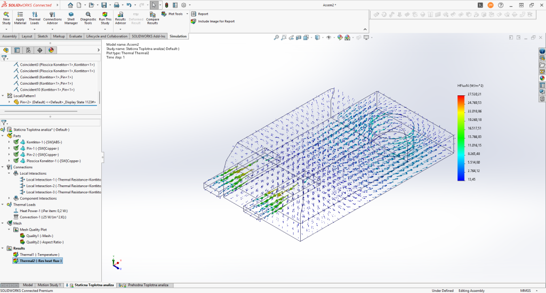Click the user profile avatar
This screenshot has width=546, height=293.
tap(491, 5)
